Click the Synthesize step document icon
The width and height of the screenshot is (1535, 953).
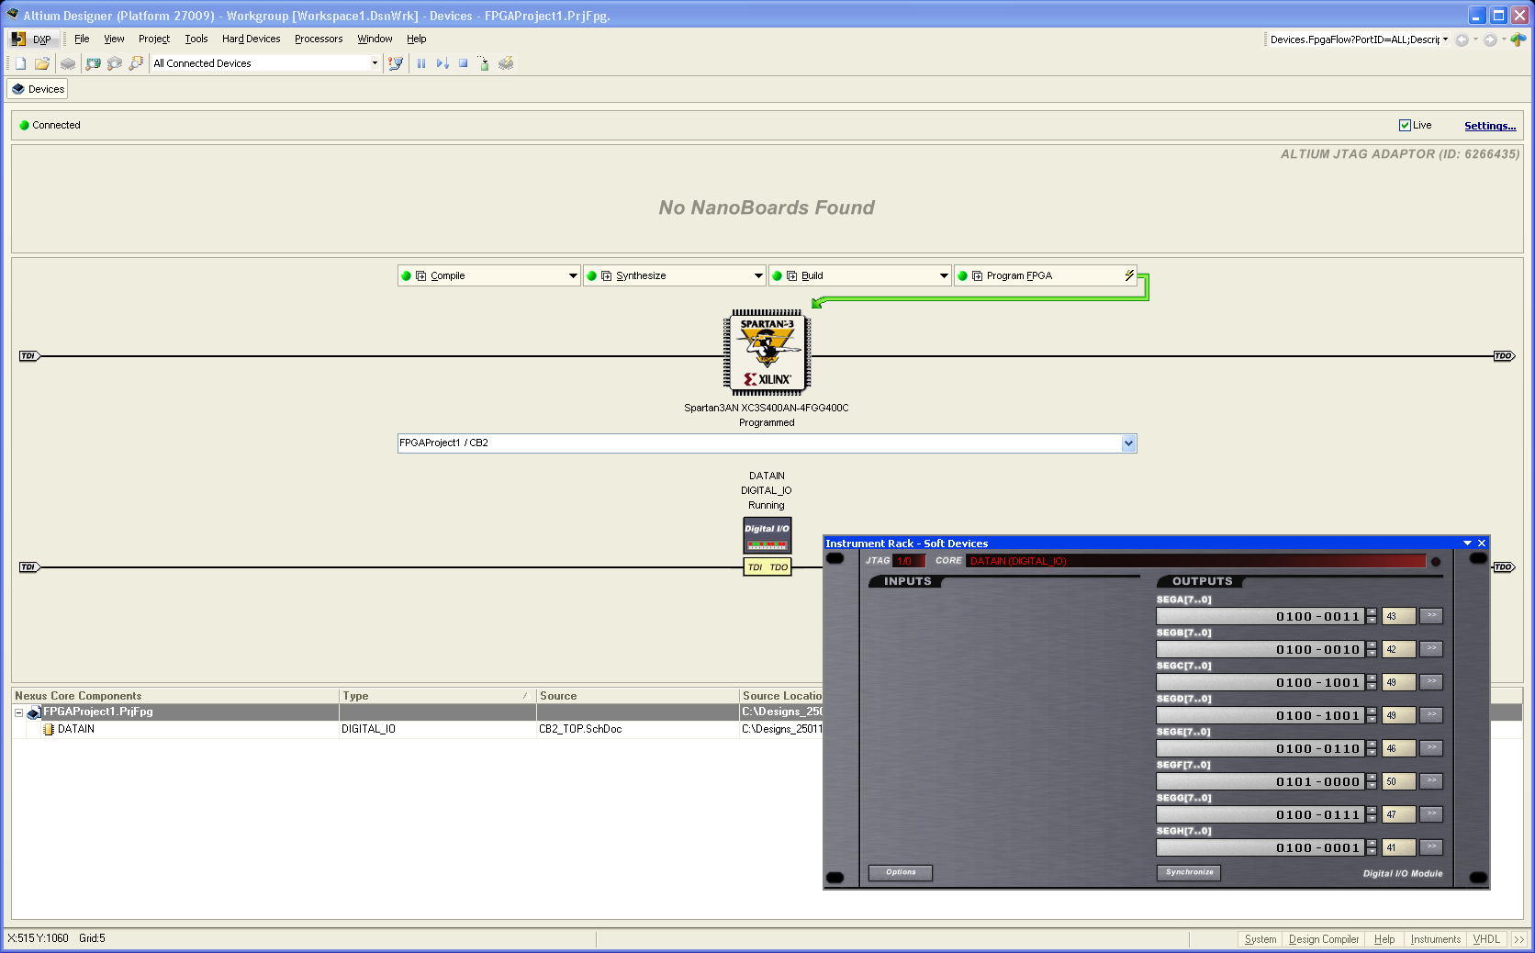coord(607,275)
